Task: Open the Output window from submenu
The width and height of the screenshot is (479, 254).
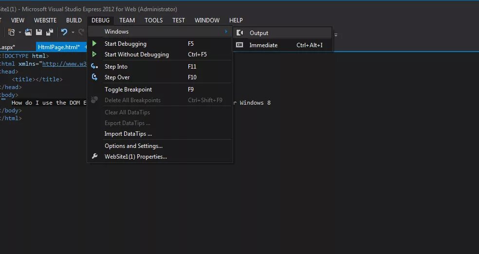Action: (282, 33)
